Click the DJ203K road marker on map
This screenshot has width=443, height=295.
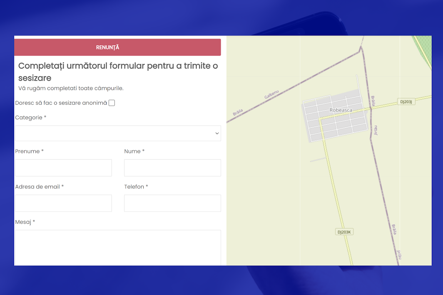[344, 232]
